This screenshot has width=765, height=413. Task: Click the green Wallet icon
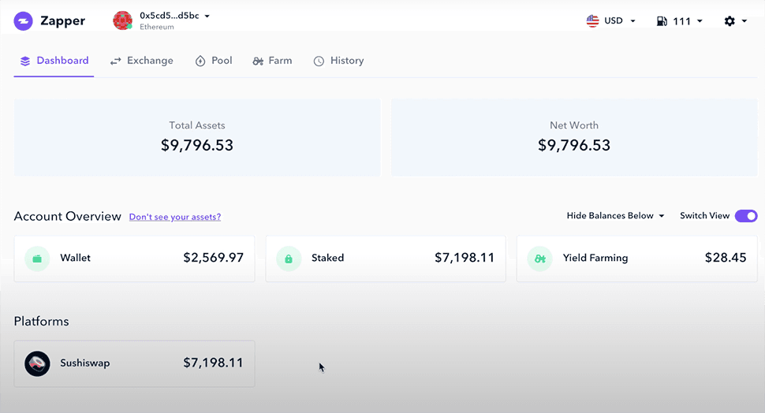coord(37,258)
